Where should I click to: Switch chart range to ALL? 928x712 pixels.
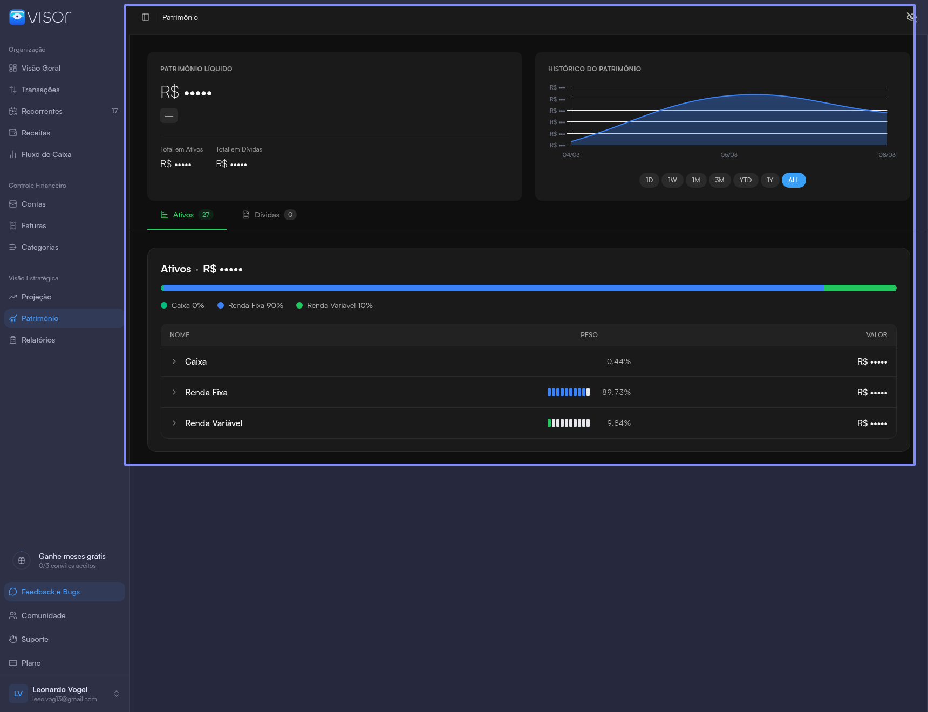[x=793, y=180]
